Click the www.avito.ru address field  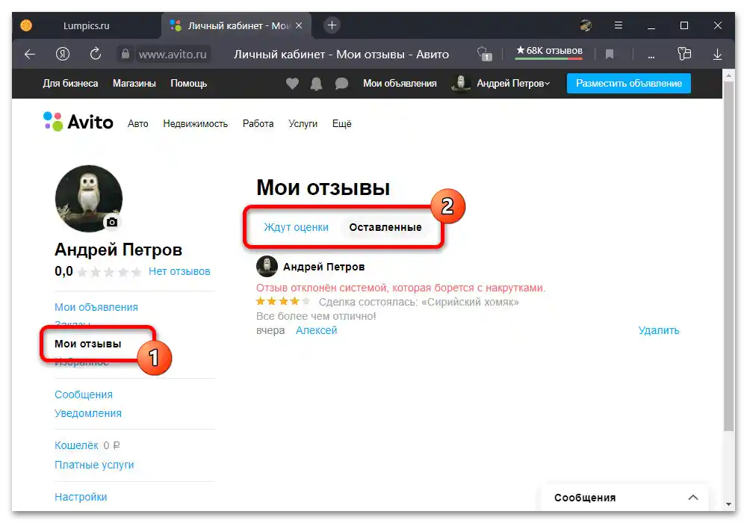173,55
